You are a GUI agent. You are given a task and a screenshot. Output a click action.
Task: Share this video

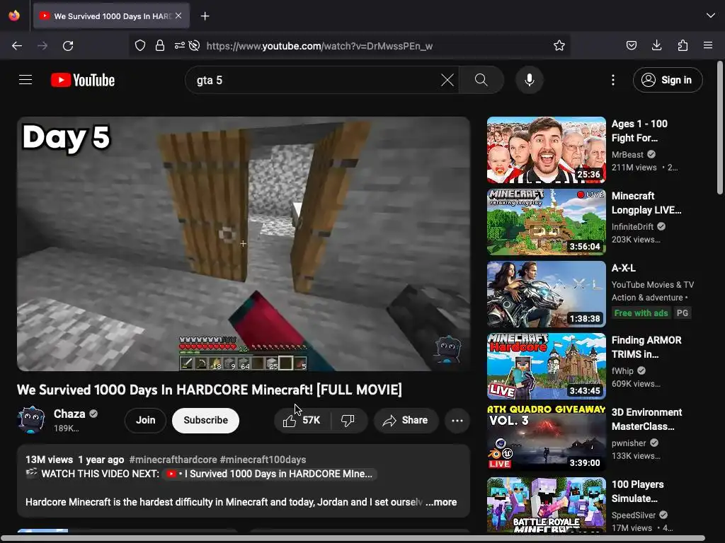coord(406,420)
